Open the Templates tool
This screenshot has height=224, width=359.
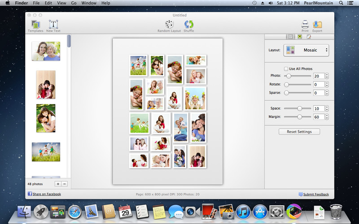(x=35, y=26)
